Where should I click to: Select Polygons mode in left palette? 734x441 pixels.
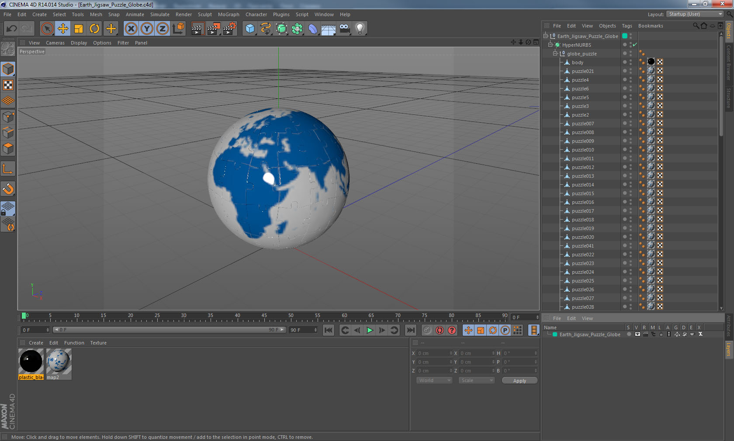pos(8,148)
